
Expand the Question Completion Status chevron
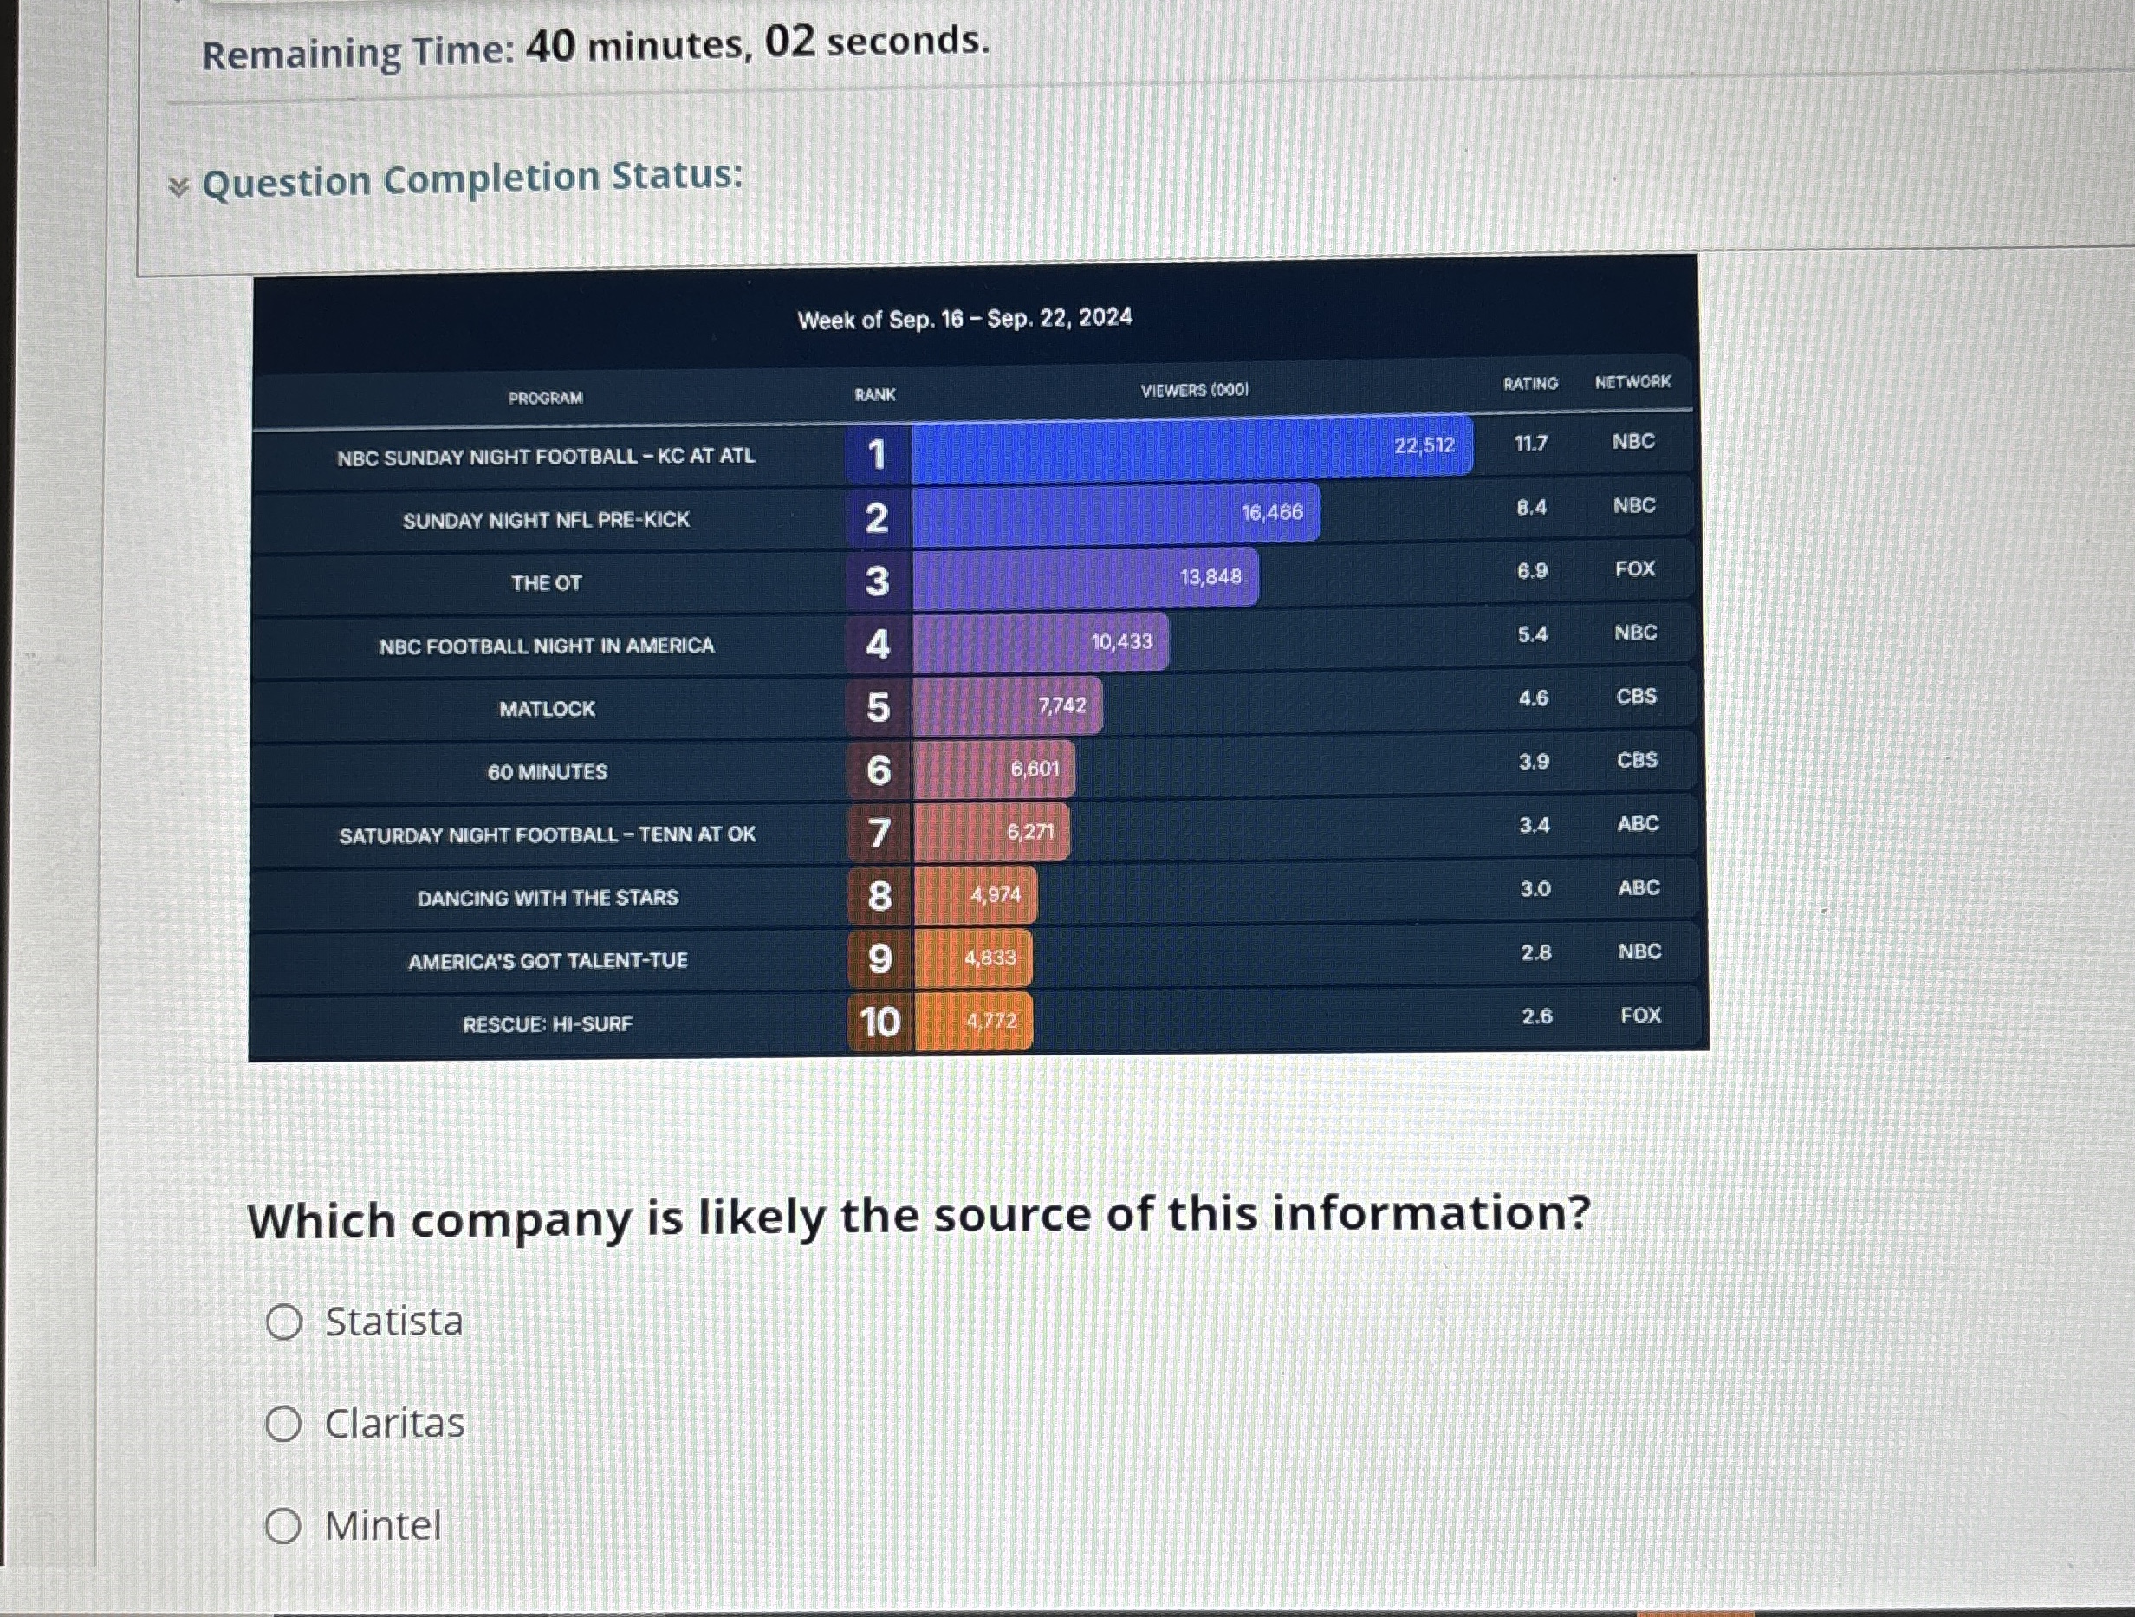pos(178,185)
